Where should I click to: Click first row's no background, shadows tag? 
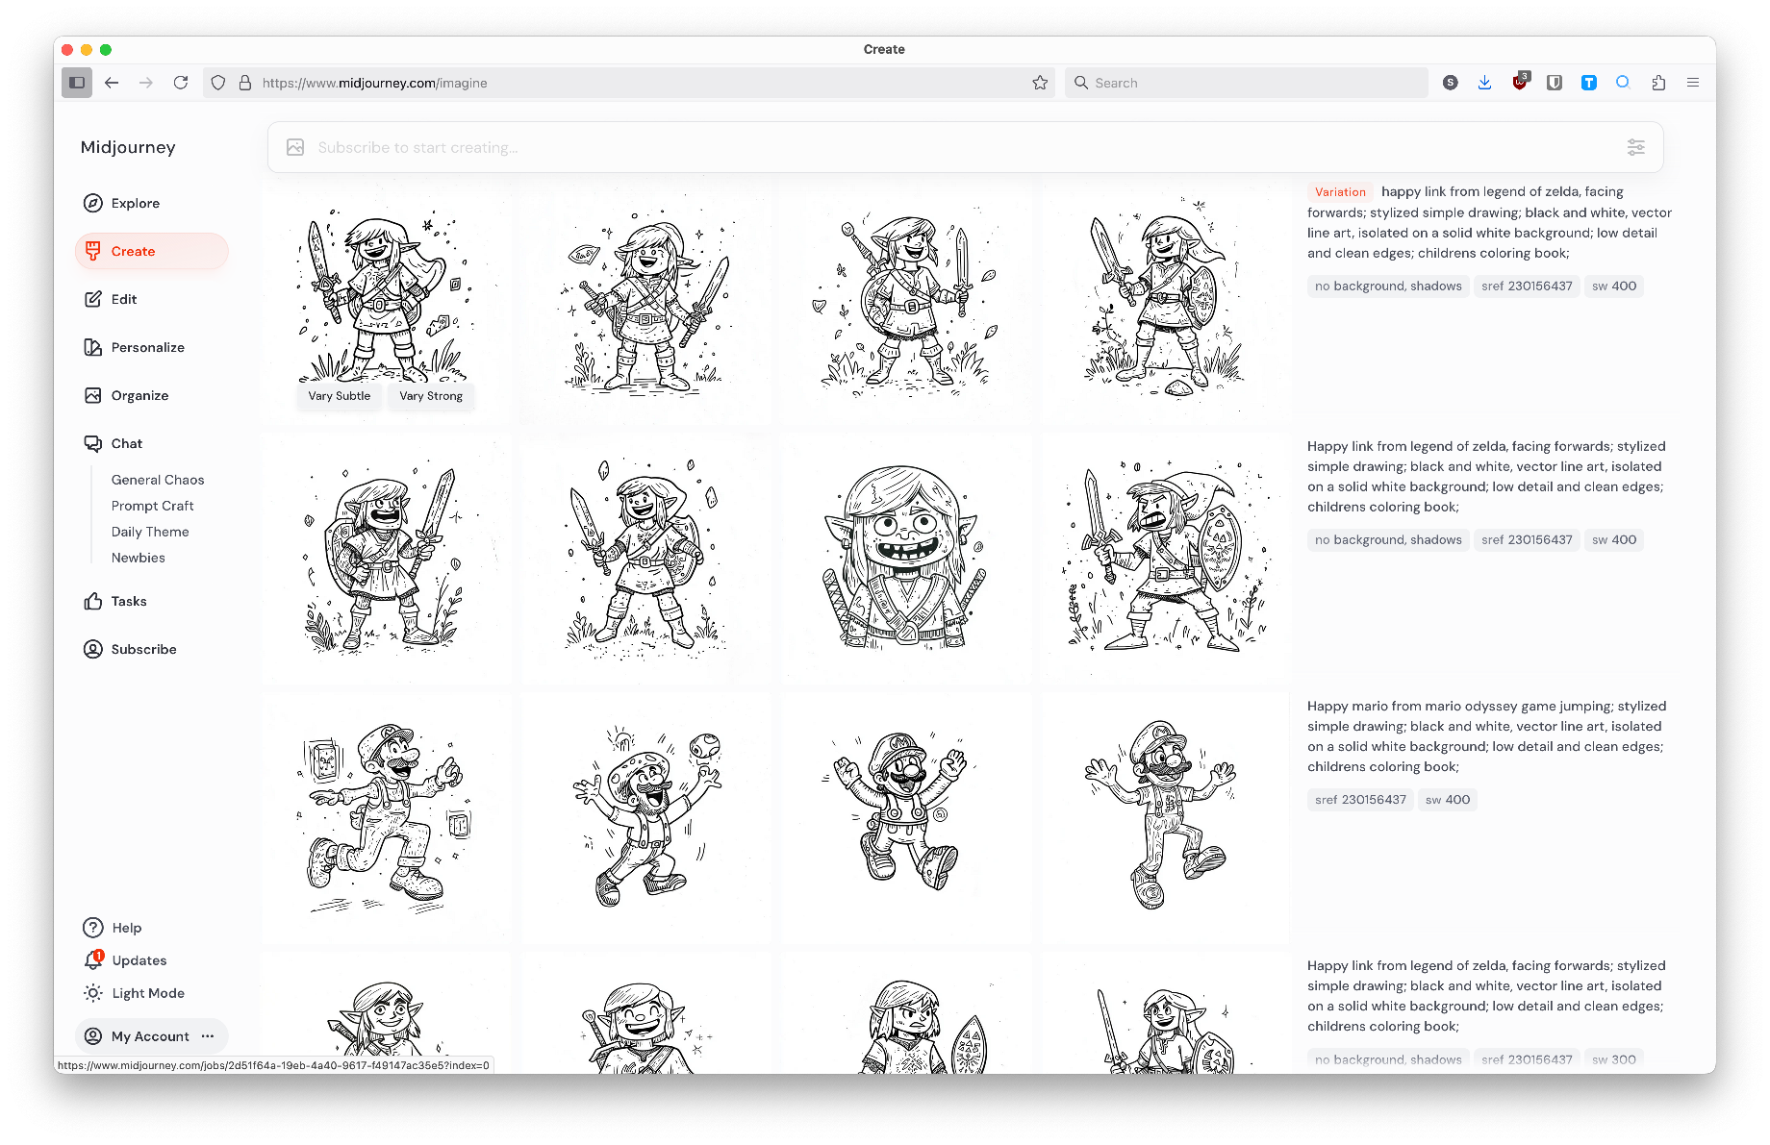coord(1388,286)
